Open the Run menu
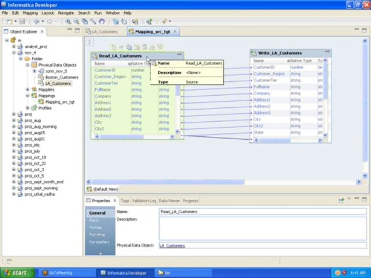371x278 pixels. [98, 13]
